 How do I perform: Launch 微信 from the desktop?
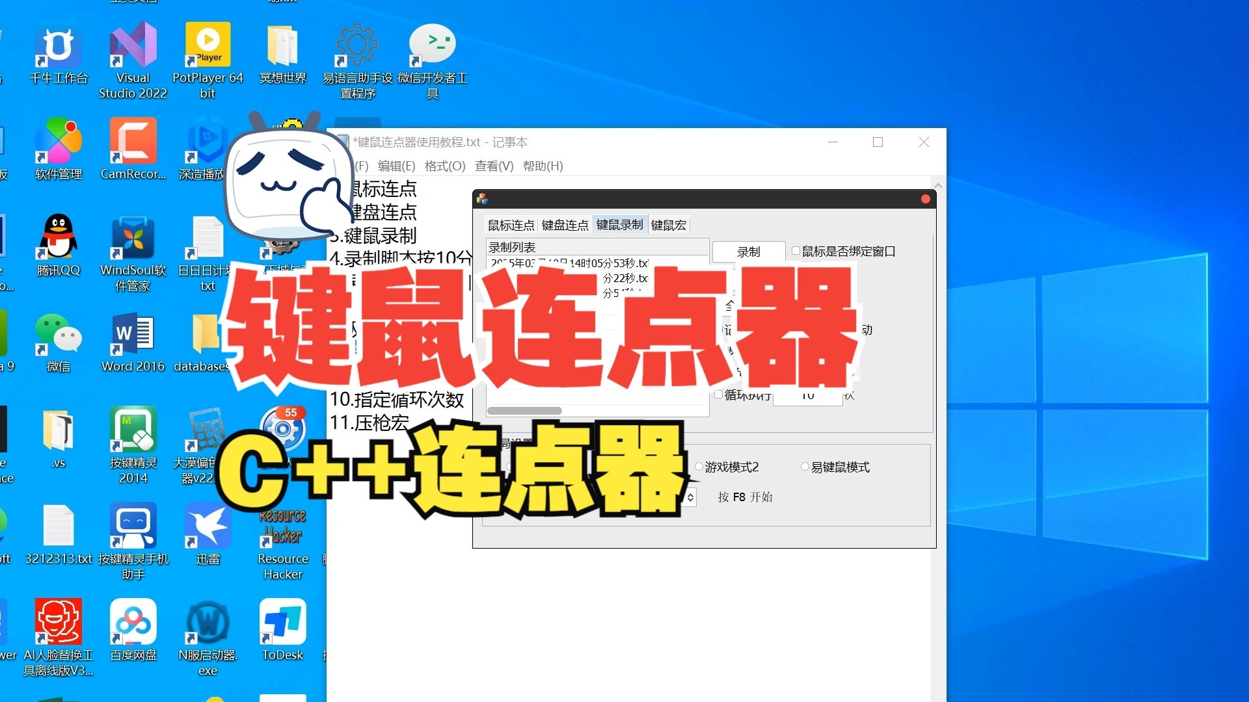click(59, 343)
